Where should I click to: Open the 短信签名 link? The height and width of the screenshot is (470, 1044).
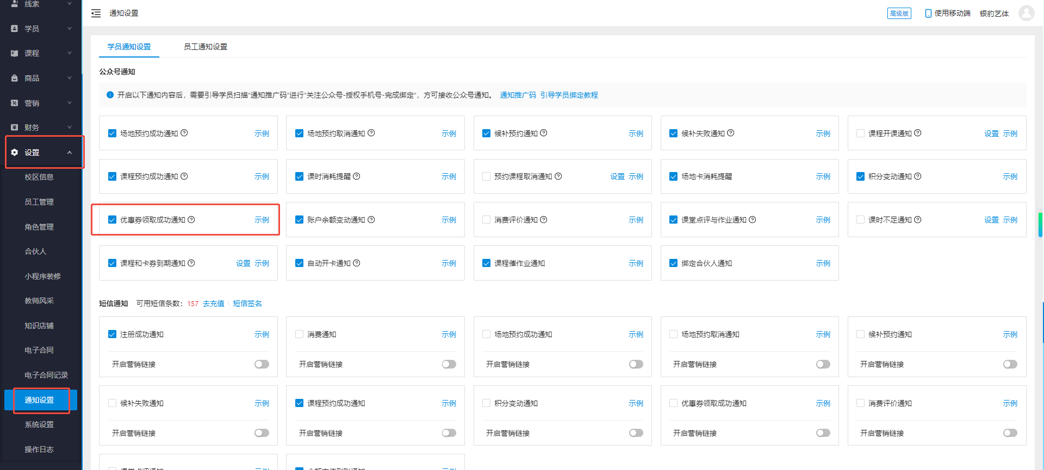(x=247, y=303)
